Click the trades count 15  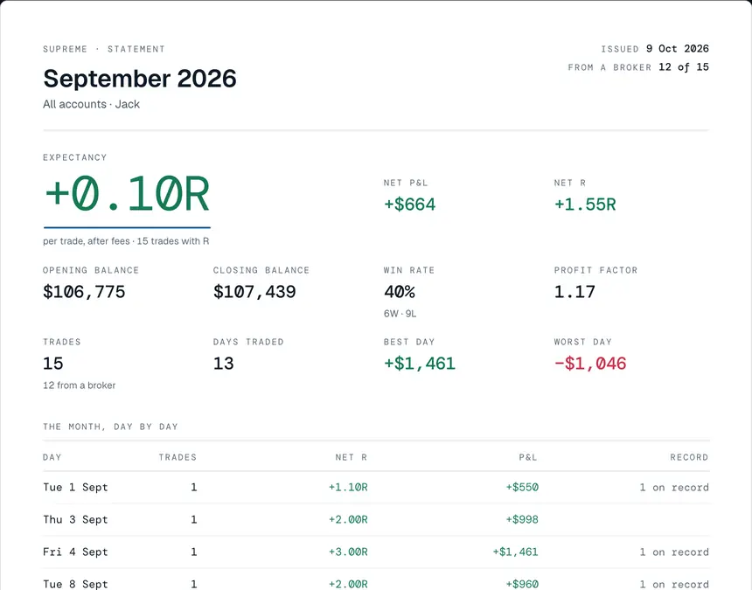click(x=52, y=364)
